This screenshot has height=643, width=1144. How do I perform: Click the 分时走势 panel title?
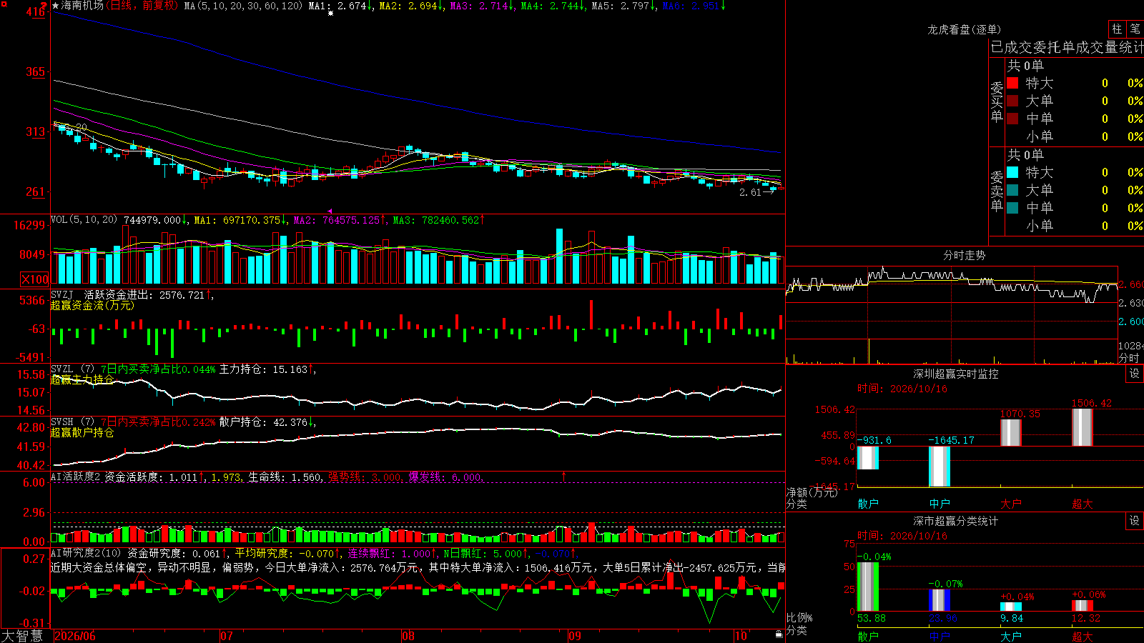pyautogui.click(x=964, y=255)
